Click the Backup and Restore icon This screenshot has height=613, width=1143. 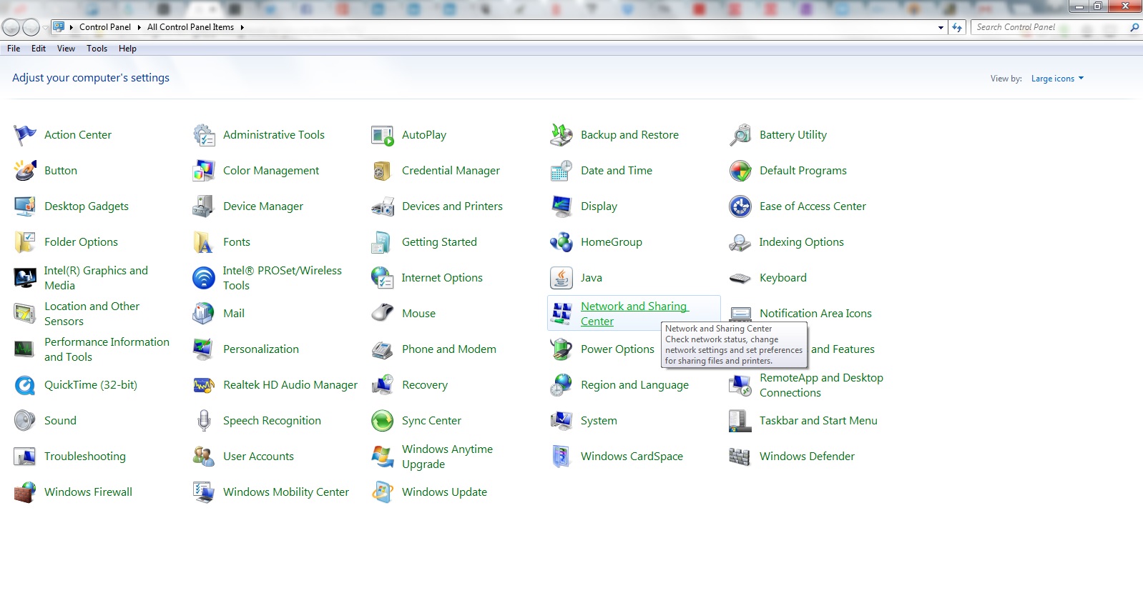pyautogui.click(x=561, y=135)
